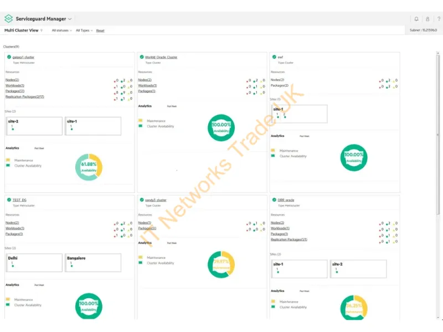Open Nodes(1) in sandy3_cluster card
443x332 pixels.
(x=145, y=223)
